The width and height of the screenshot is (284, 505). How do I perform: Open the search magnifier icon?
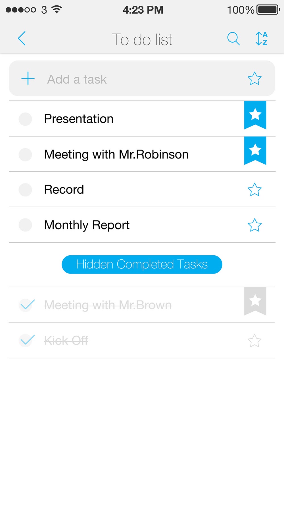point(233,39)
